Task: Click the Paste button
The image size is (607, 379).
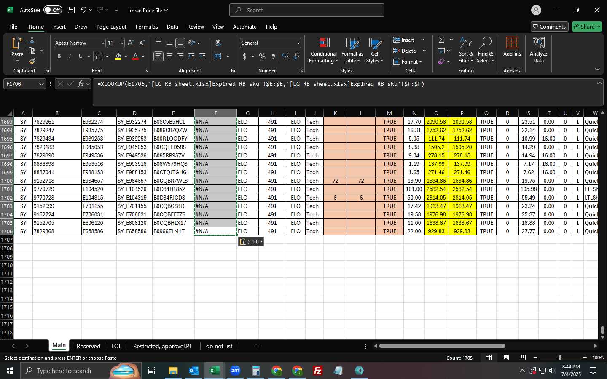Action: [x=17, y=50]
